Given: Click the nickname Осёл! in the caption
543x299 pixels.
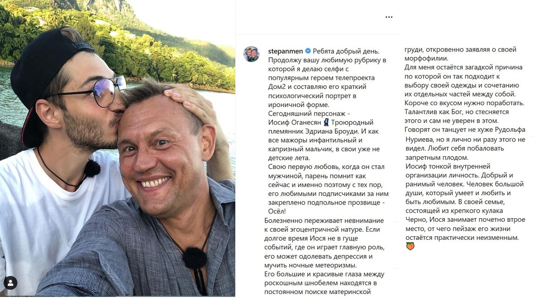Looking at the screenshot, I should tap(280, 211).
